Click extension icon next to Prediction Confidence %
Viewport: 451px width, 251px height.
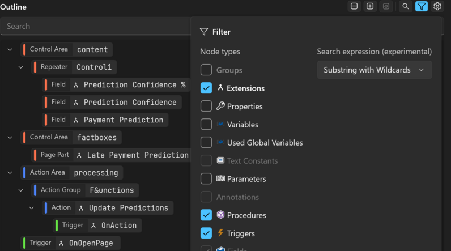pyautogui.click(x=76, y=85)
